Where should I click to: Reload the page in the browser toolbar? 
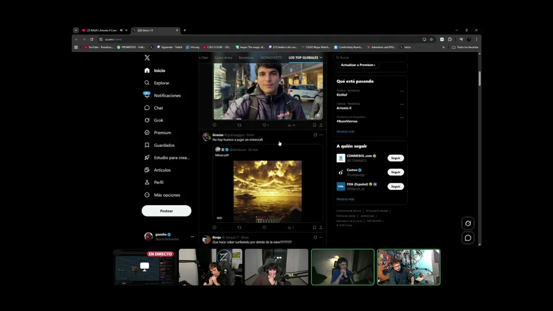92,39
